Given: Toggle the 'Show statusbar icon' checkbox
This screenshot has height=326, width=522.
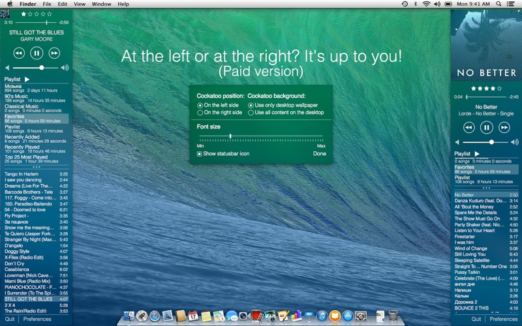Looking at the screenshot, I should [200, 154].
